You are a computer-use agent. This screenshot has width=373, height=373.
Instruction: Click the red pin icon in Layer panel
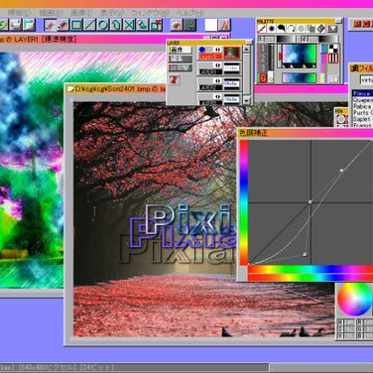tap(175, 79)
